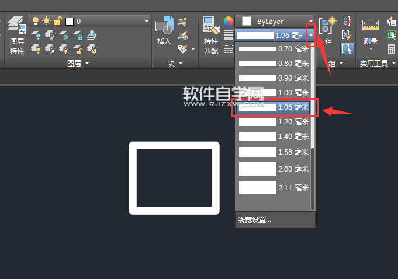Select 2.11 毫米 lineweight
Image resolution: width=398 pixels, height=279 pixels.
pos(274,187)
